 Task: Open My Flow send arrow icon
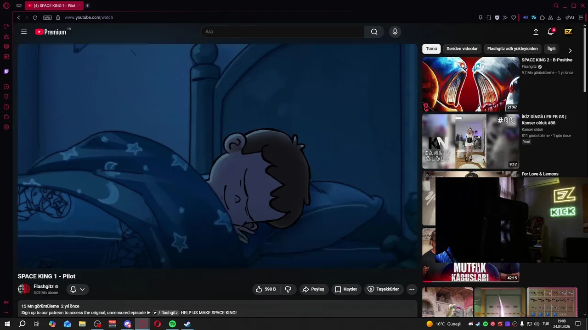pos(505,17)
